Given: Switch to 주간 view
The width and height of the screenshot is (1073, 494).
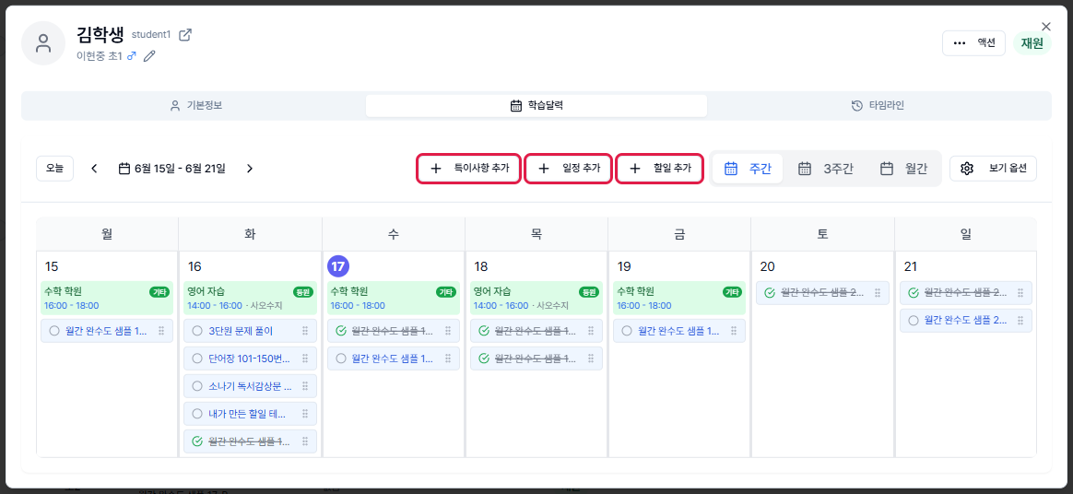Looking at the screenshot, I should [748, 169].
